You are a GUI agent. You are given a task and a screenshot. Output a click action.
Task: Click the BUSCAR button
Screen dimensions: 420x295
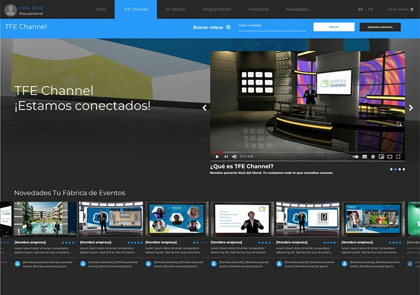pos(334,27)
